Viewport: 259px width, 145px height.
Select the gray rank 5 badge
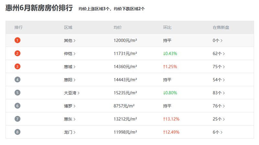point(17,93)
